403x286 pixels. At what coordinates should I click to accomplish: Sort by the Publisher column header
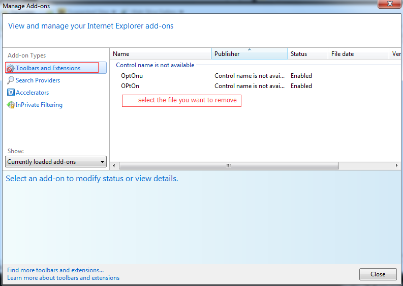click(250, 53)
